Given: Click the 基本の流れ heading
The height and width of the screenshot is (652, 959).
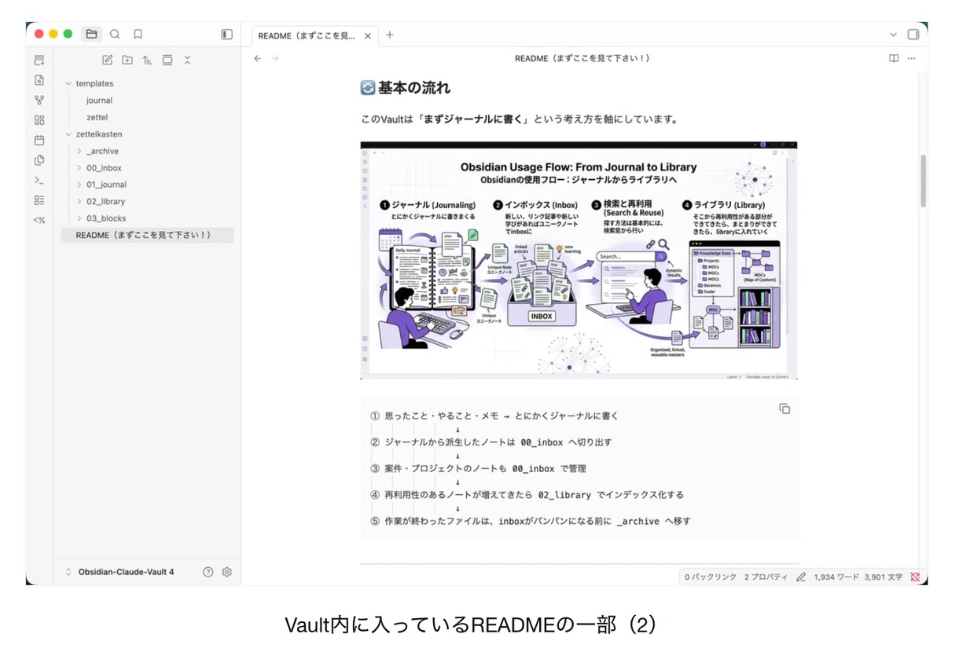Looking at the screenshot, I should [x=406, y=88].
